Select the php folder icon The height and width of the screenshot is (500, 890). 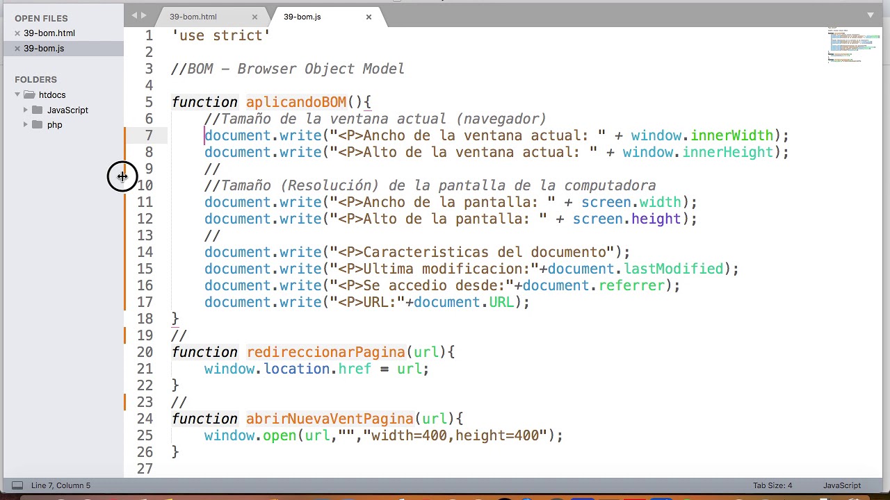pos(38,125)
